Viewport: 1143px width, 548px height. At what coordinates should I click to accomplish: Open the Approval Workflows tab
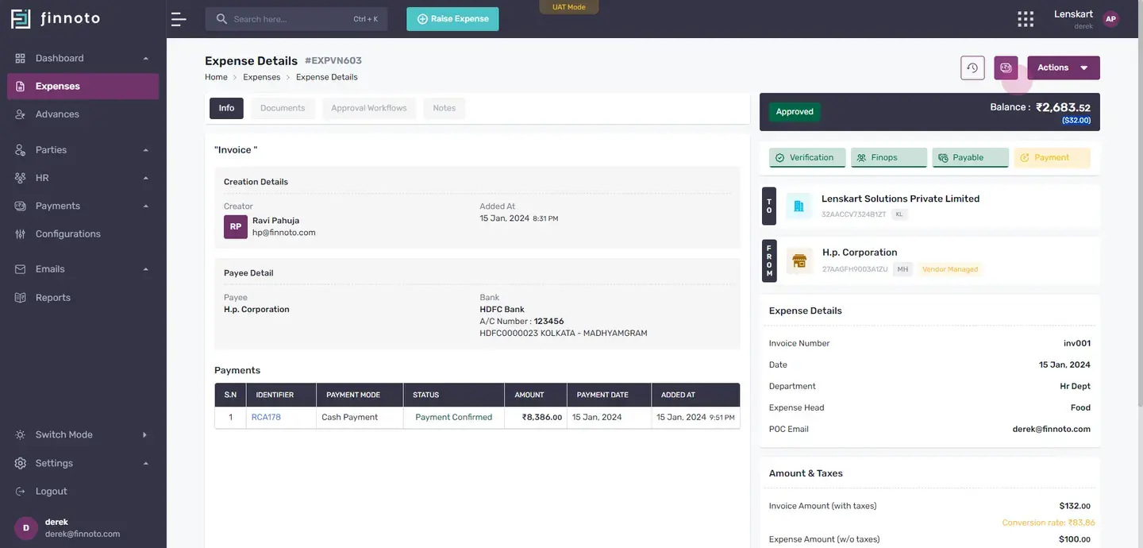click(x=369, y=108)
